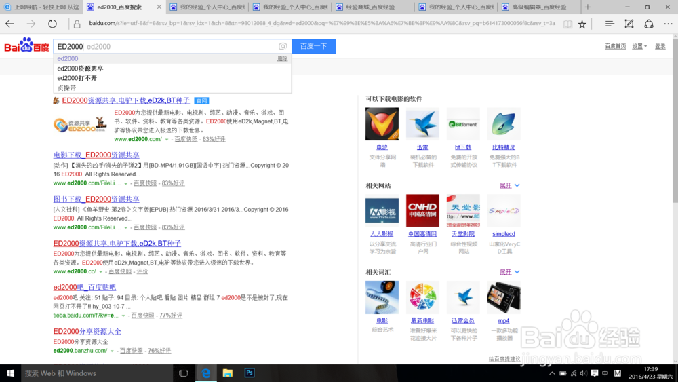678x382 pixels.
Task: Switch to the 上网导航 tab
Action: tap(41, 7)
